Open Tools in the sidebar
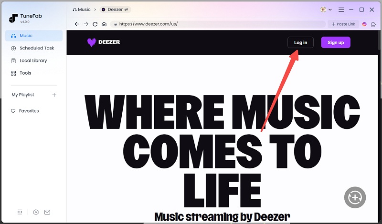The height and width of the screenshot is (224, 382). click(x=25, y=73)
